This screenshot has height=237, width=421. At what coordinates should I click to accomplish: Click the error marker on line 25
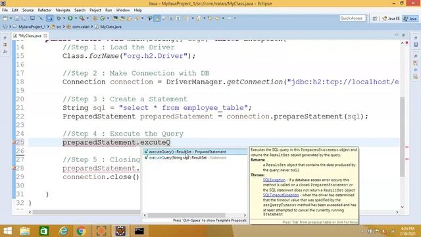pos(14,142)
